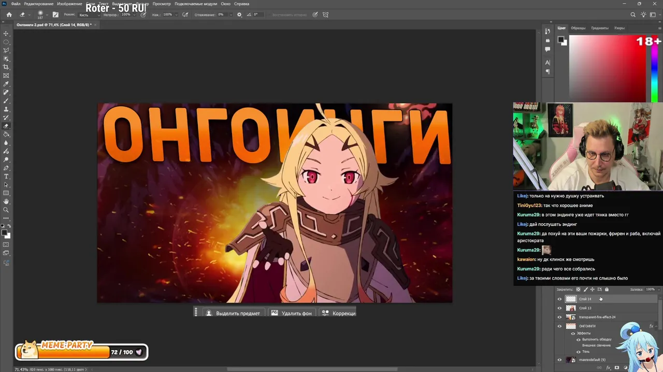This screenshot has height=372, width=663.
Task: Hide transparent-fire-effect-24 layer
Action: 559,317
